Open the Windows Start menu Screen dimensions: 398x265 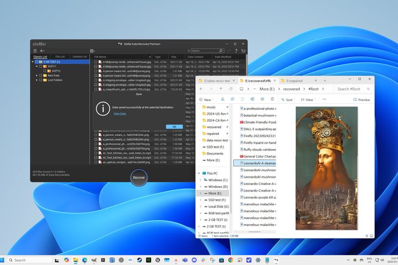coord(2,260)
